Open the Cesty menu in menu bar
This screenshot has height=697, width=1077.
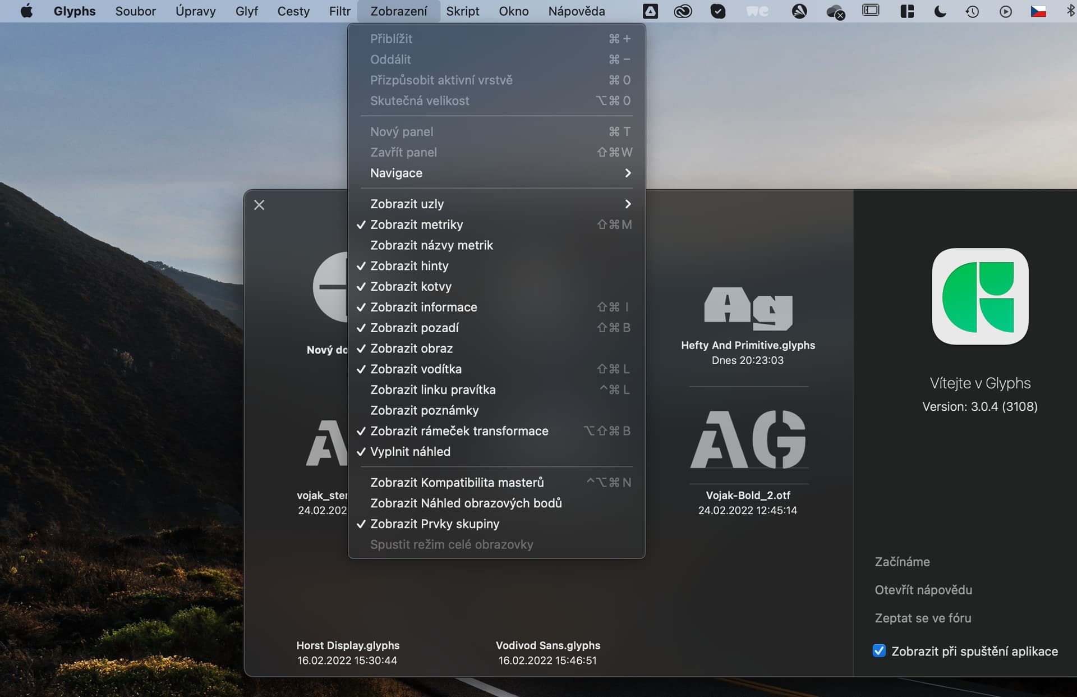[293, 11]
